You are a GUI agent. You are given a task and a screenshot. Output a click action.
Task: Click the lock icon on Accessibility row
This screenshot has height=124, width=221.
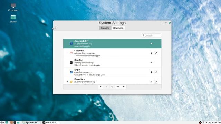[151, 43]
